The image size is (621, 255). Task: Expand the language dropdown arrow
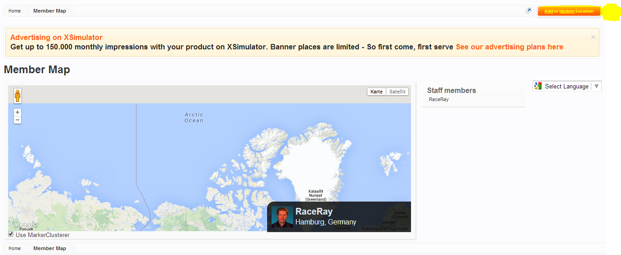596,86
